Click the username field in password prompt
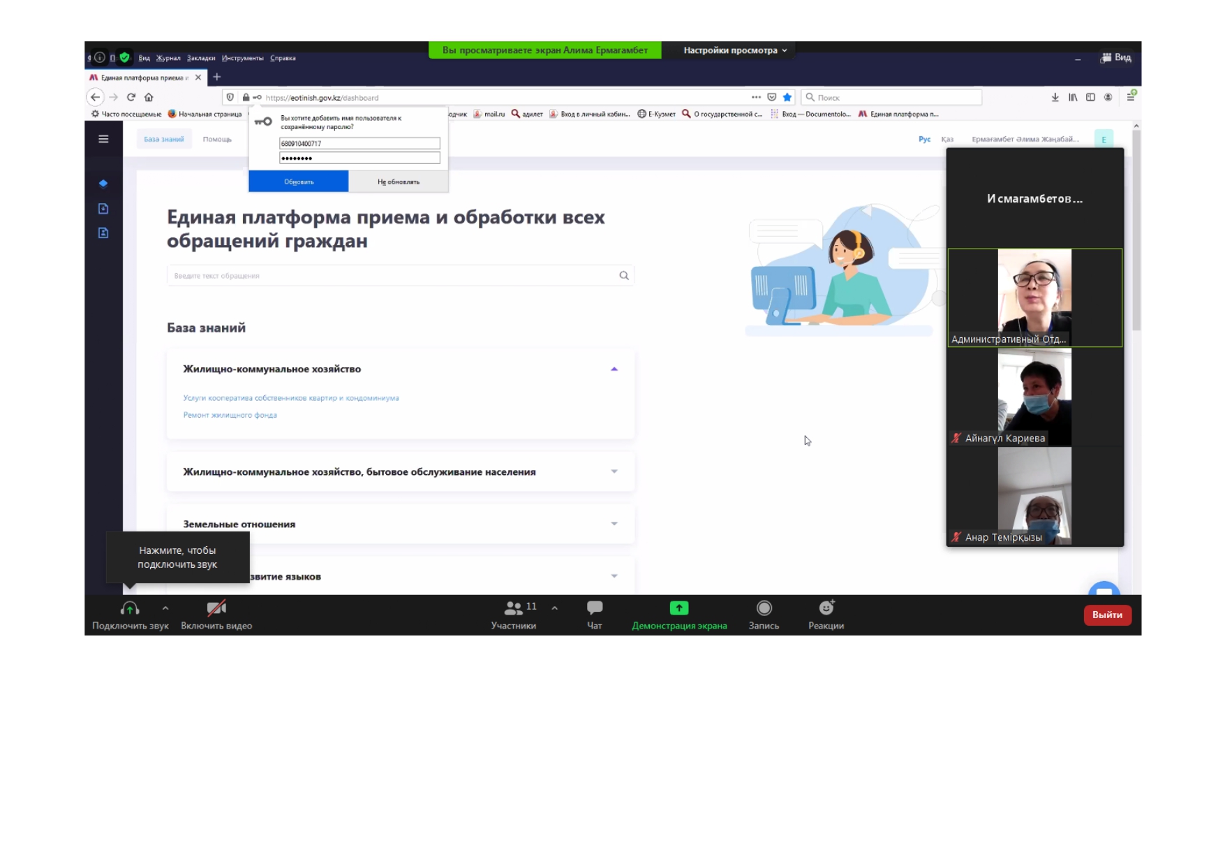The height and width of the screenshot is (866, 1225). (x=359, y=143)
